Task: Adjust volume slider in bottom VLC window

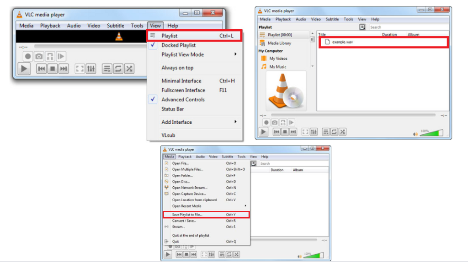Action: [314, 256]
